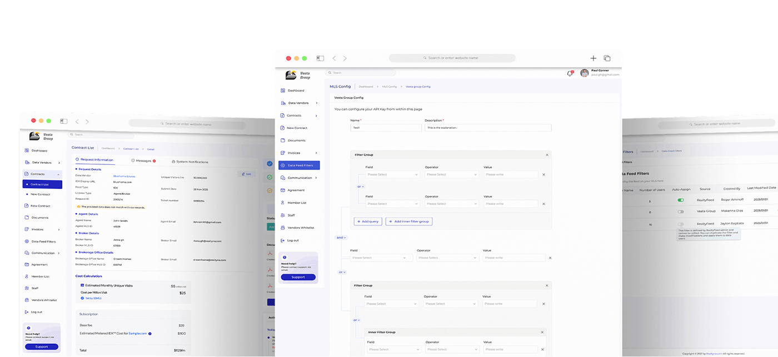778x357 pixels.
Task: Select Request Information tab in left window
Action: pyautogui.click(x=94, y=159)
